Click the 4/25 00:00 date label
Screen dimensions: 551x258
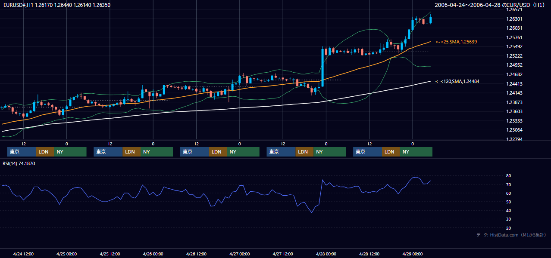[66, 254]
